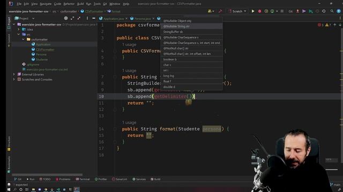Choose '@Nullable String str' parameter hint
Image resolution: width=343 pixels, height=192 pixels.
point(192,26)
